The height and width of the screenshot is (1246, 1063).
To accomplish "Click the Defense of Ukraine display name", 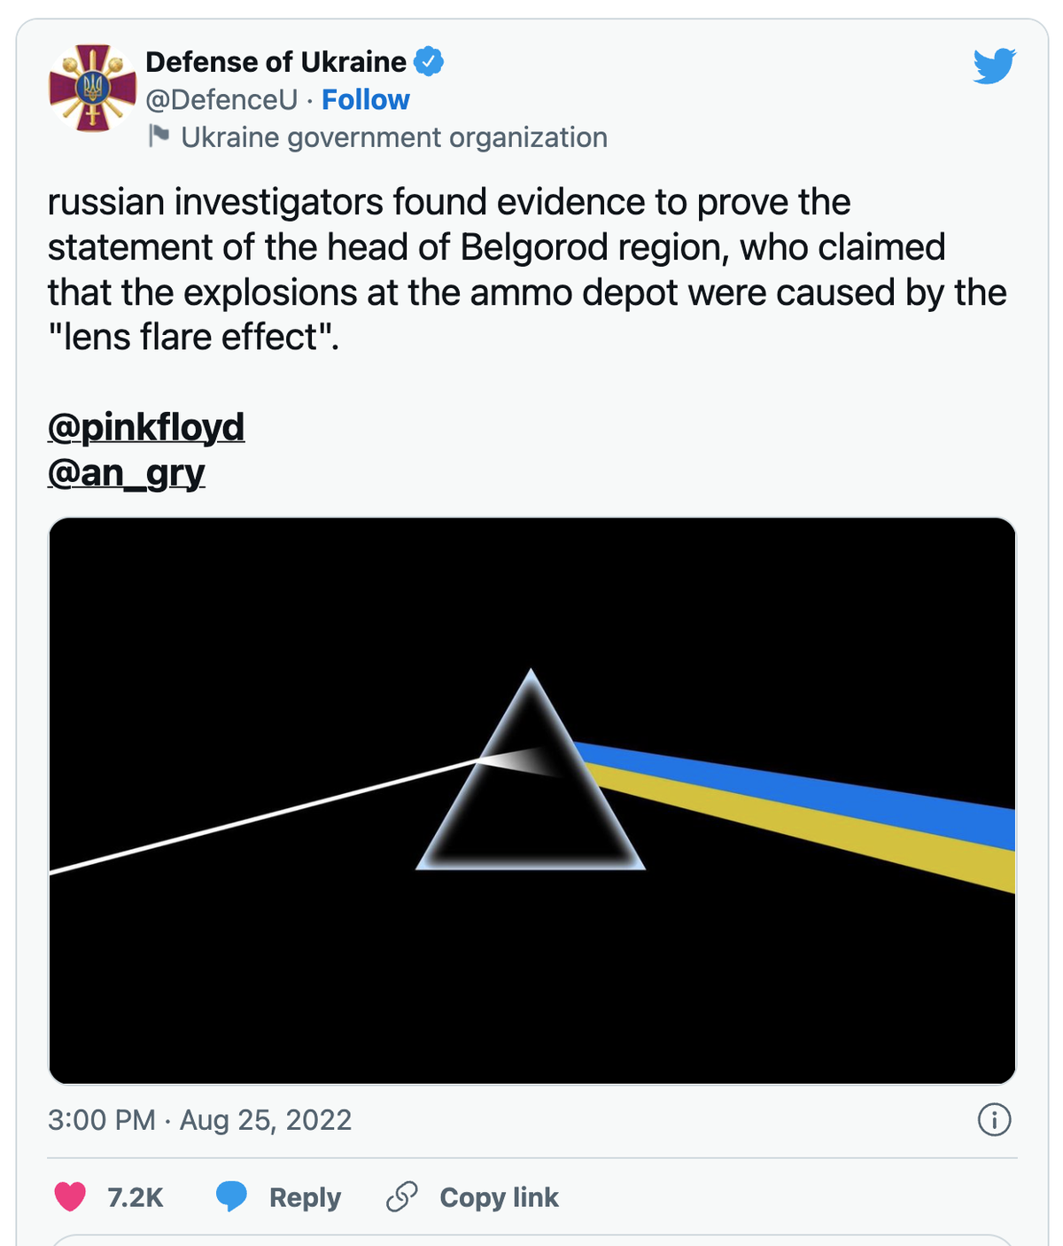I will click(275, 62).
